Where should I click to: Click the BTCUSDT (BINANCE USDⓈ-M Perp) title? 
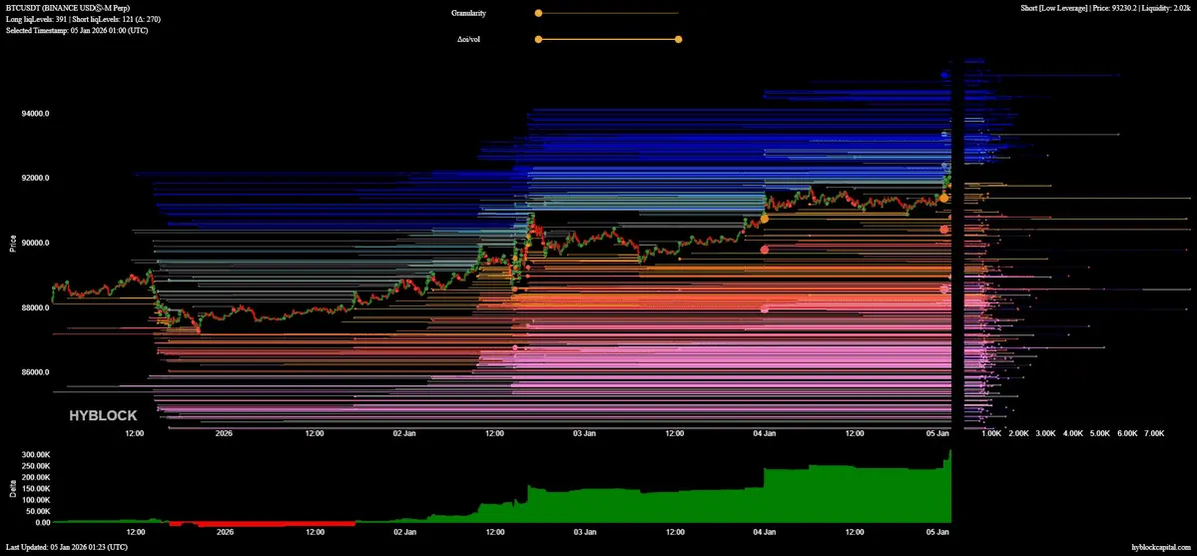[x=70, y=8]
